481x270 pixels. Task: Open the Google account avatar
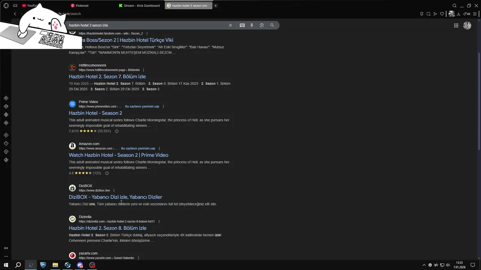pyautogui.click(x=467, y=25)
